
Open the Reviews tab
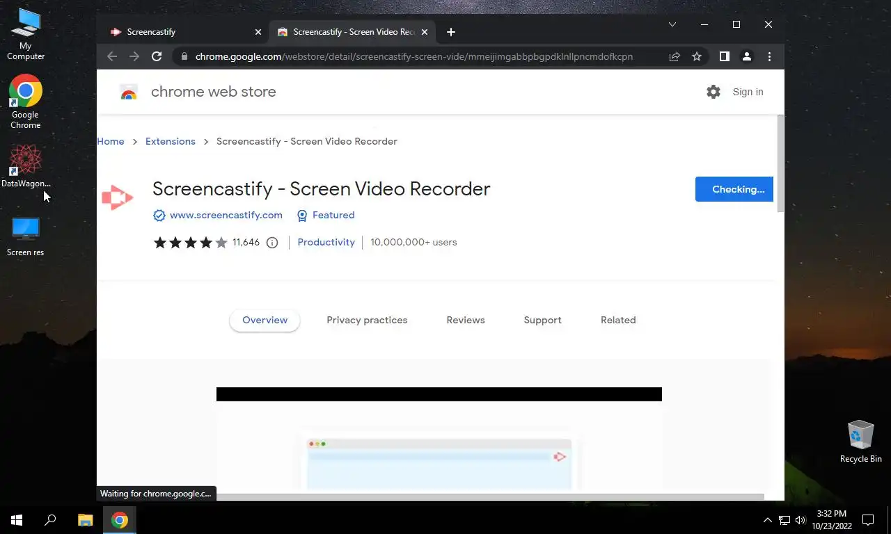466,321
